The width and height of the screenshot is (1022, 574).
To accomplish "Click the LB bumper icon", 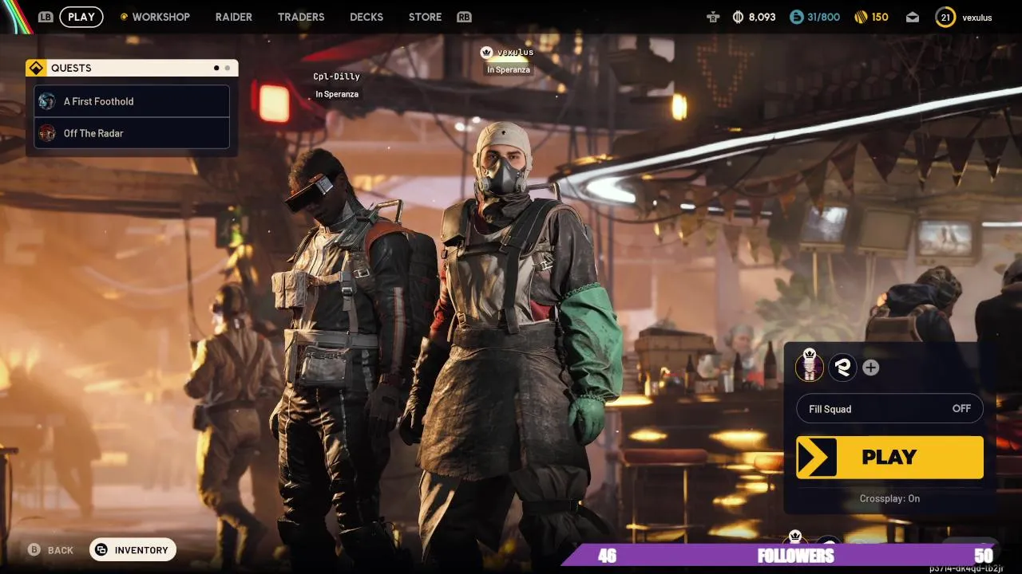I will (x=46, y=17).
